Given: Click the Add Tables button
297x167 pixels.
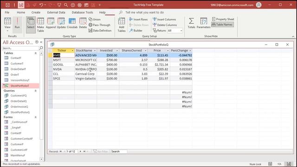Looking at the screenshot, I should 122,25.
